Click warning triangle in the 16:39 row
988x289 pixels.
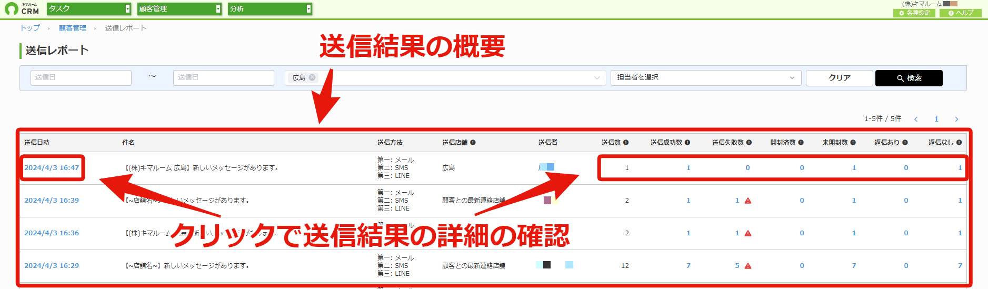point(748,201)
